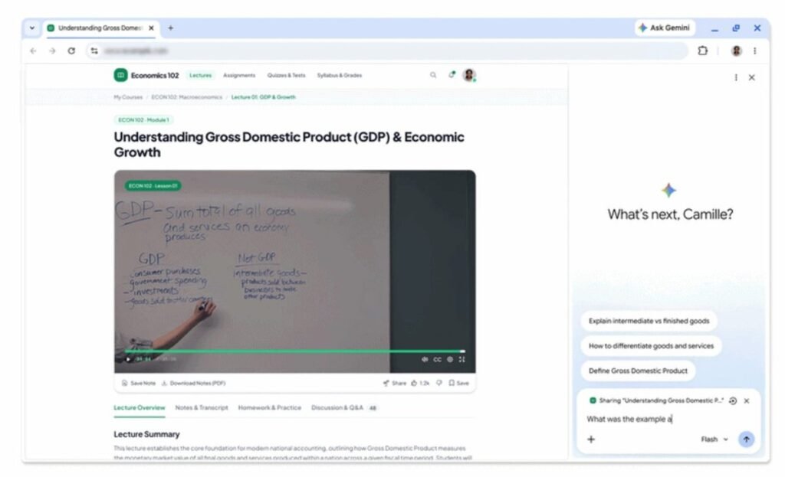This screenshot has height=477, width=785.
Task: Open notifications icon beside the search icon
Action: (x=452, y=75)
